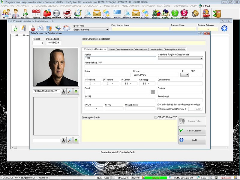The image size is (240, 180).
Task: Click the magnifier icon under second image box
Action: click(x=70, y=140)
